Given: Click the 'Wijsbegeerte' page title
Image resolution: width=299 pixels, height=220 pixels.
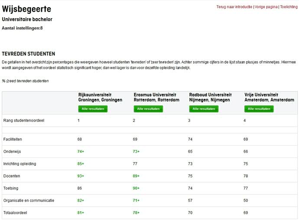Looking at the screenshot, I should (x=26, y=9).
